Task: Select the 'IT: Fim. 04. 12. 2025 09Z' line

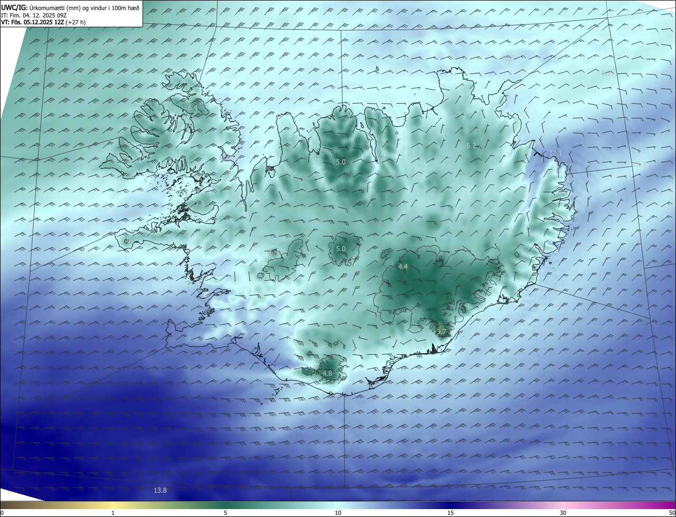Action: 34,15
